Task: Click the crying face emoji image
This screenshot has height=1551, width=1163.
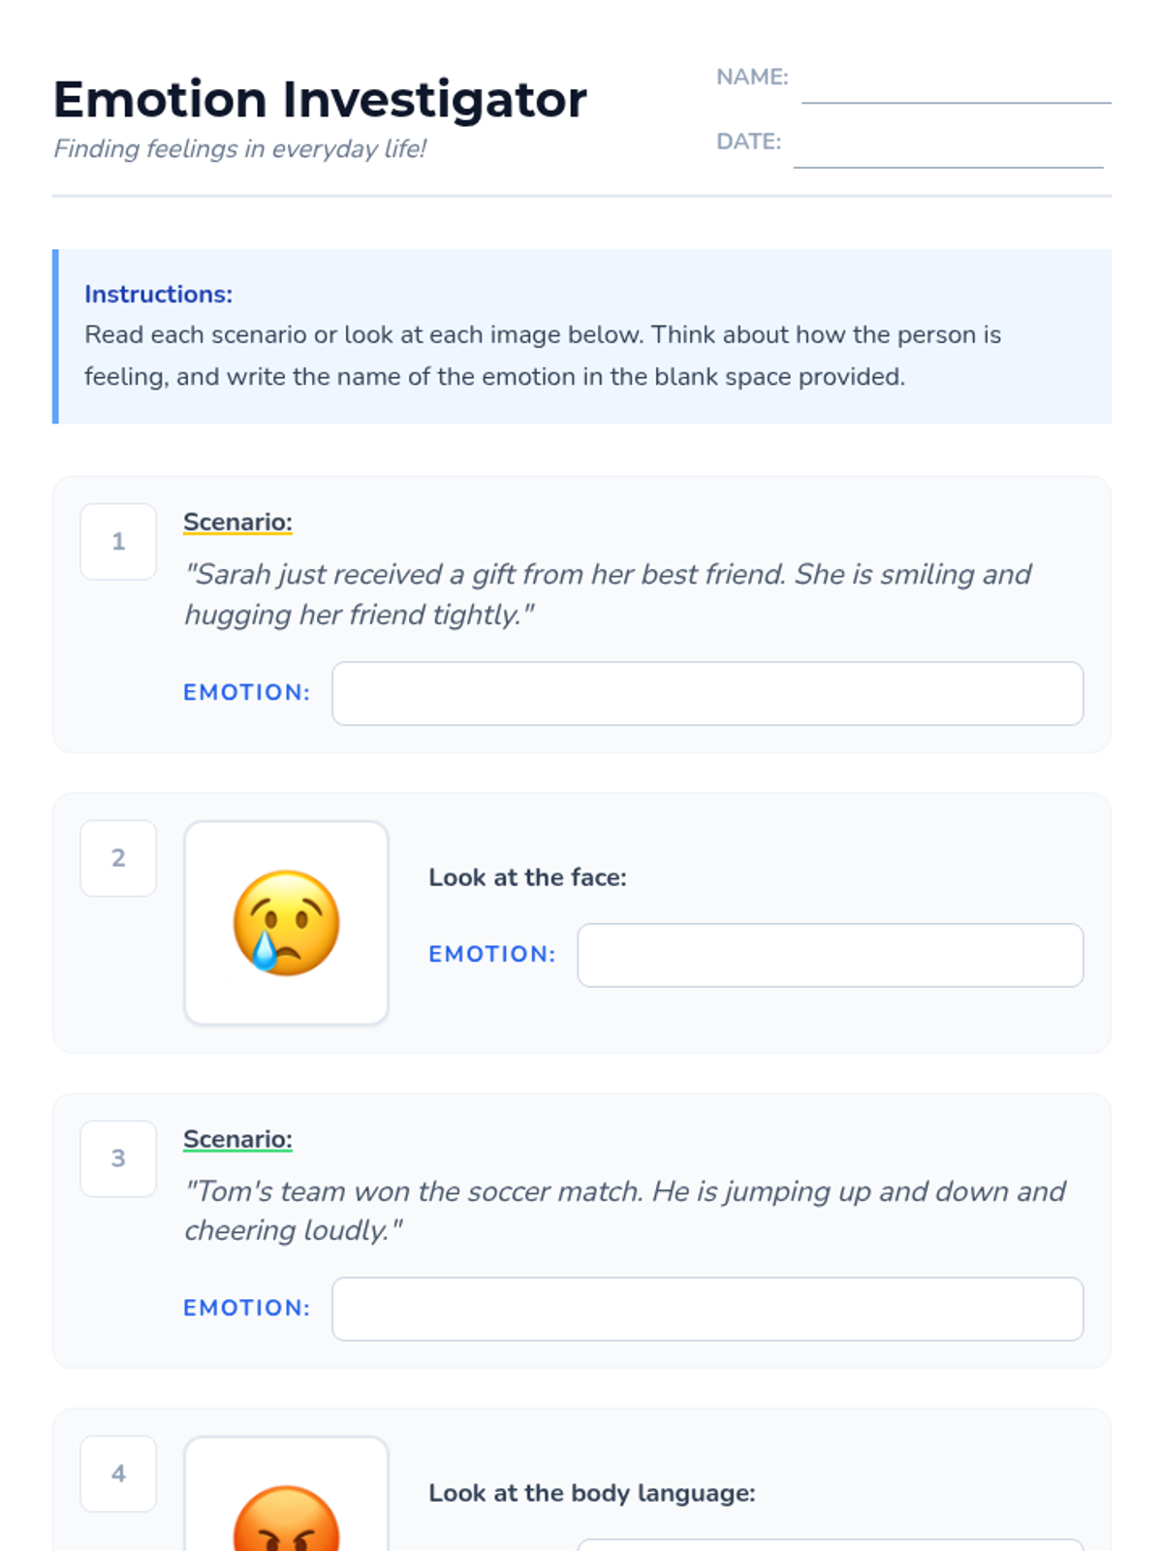Action: coord(286,923)
